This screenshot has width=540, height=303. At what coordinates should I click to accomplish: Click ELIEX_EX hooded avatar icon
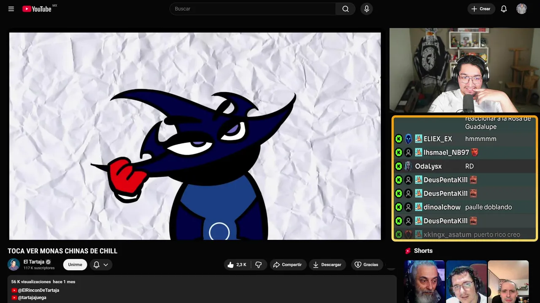pos(408,139)
